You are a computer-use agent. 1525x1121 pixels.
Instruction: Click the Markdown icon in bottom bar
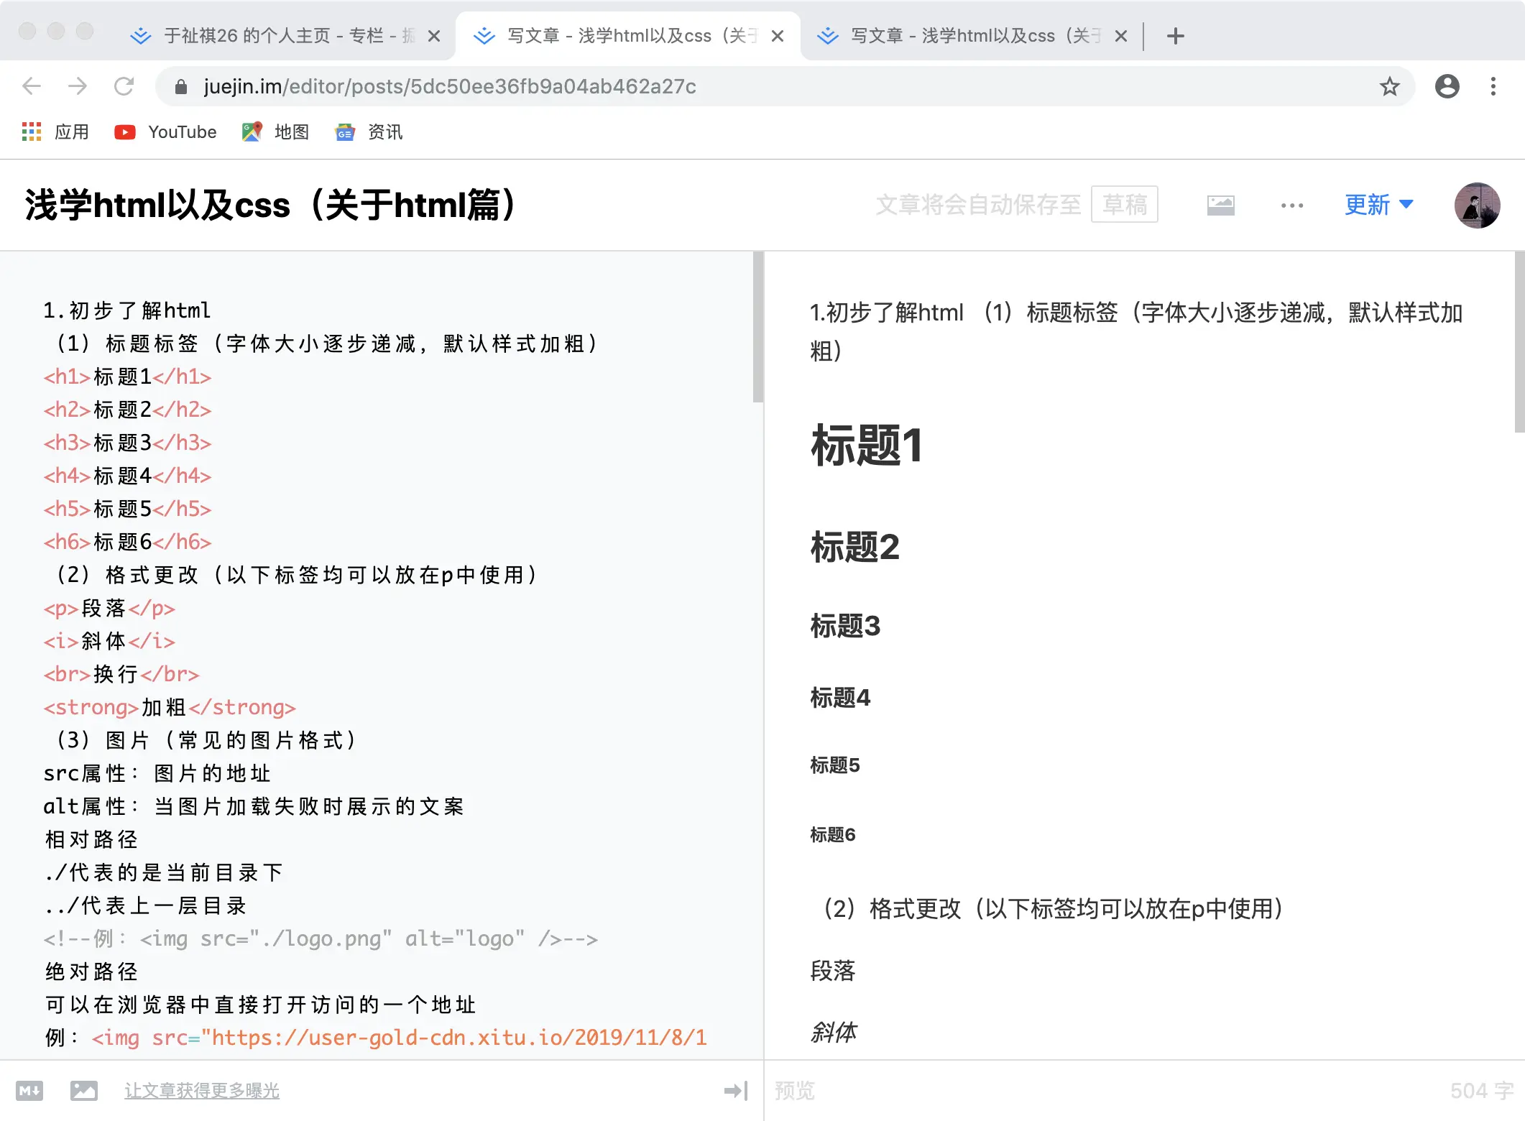29,1091
